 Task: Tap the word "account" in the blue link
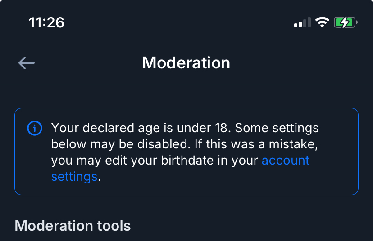point(285,161)
